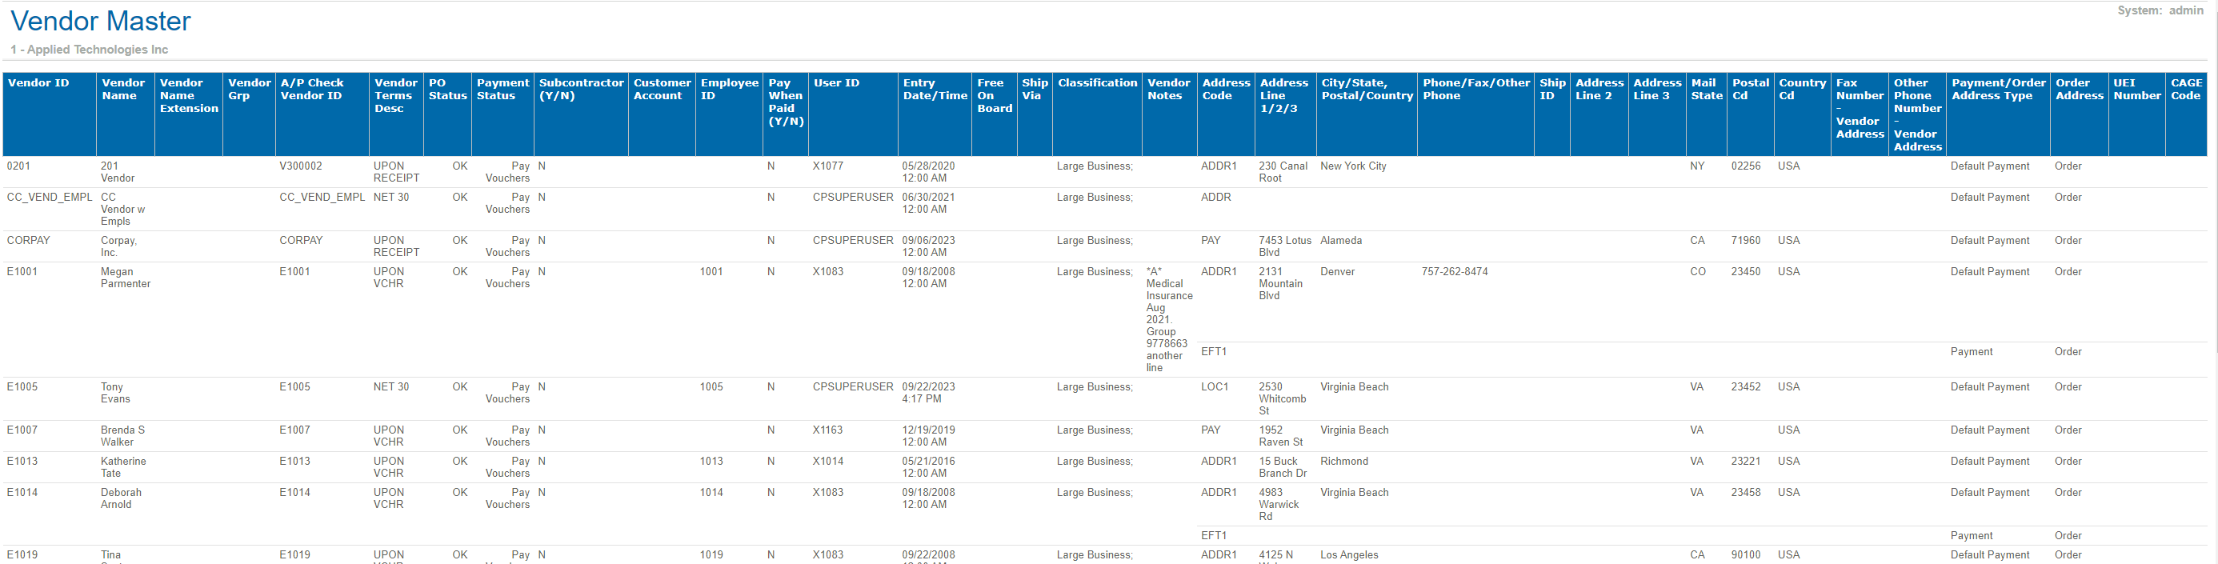The height and width of the screenshot is (564, 2218).
Task: Select the Applied Technologies Inc subtitle
Action: (90, 50)
